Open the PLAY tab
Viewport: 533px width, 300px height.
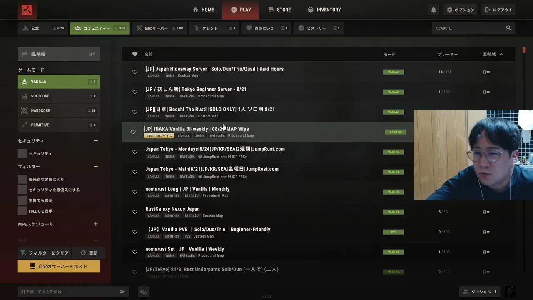click(x=241, y=10)
